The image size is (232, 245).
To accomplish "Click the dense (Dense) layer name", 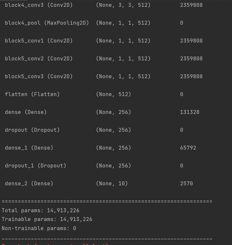I will [26, 112].
